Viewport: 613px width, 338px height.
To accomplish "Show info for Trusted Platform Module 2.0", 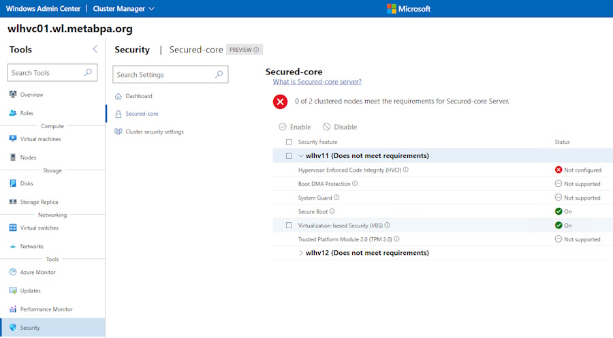I will click(x=396, y=239).
